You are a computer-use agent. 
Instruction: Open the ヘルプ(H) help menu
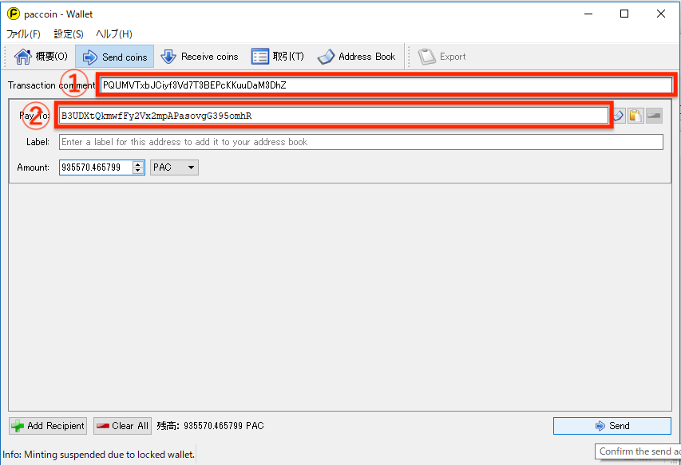click(x=114, y=33)
